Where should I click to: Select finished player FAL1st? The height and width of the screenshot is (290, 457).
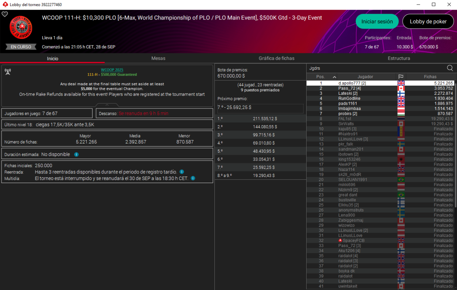tap(380, 119)
